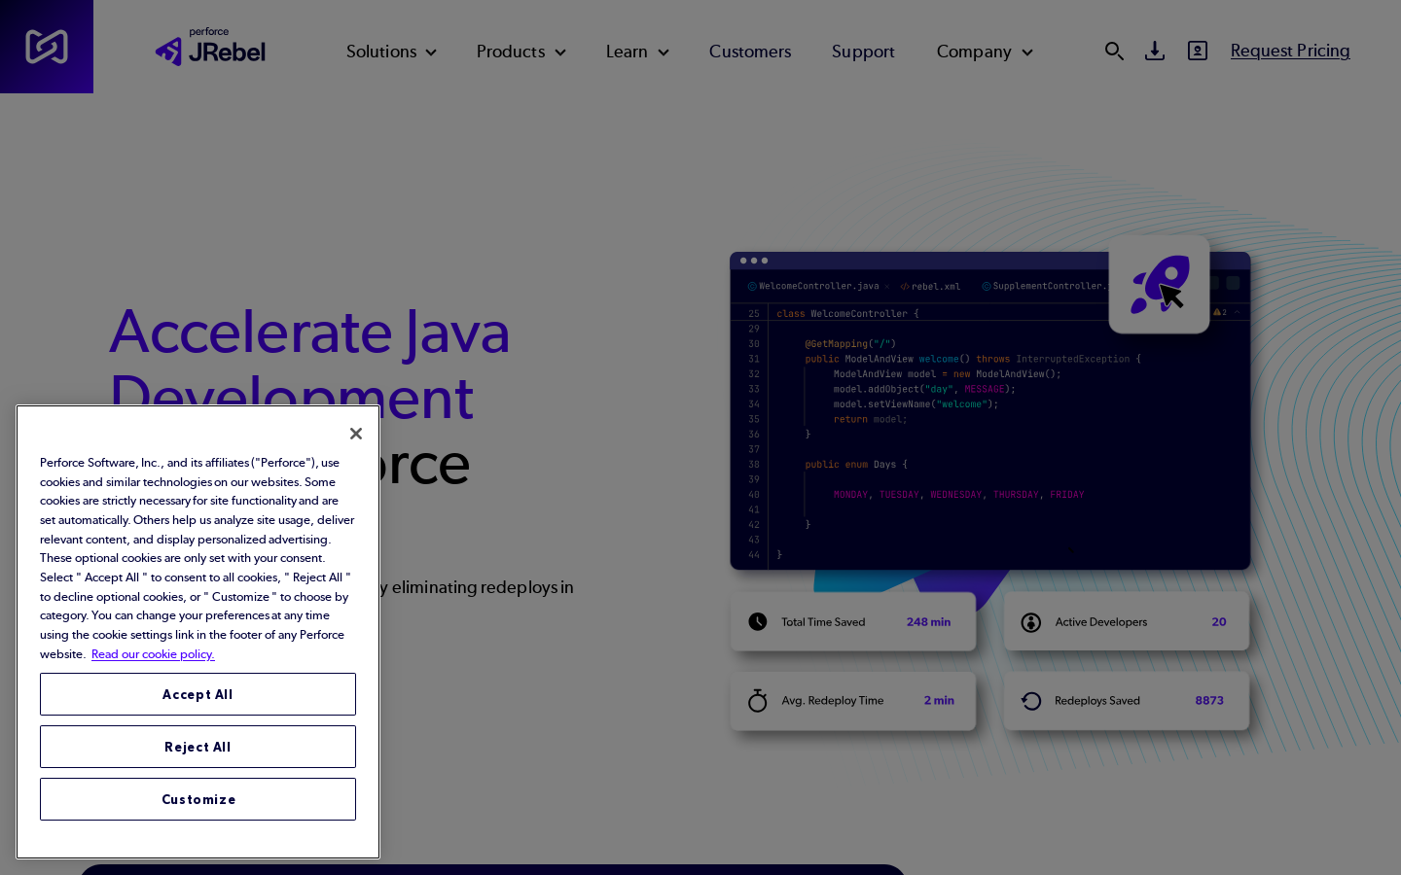Click the code editor illustration
1401x875 pixels.
pyautogui.click(x=989, y=411)
